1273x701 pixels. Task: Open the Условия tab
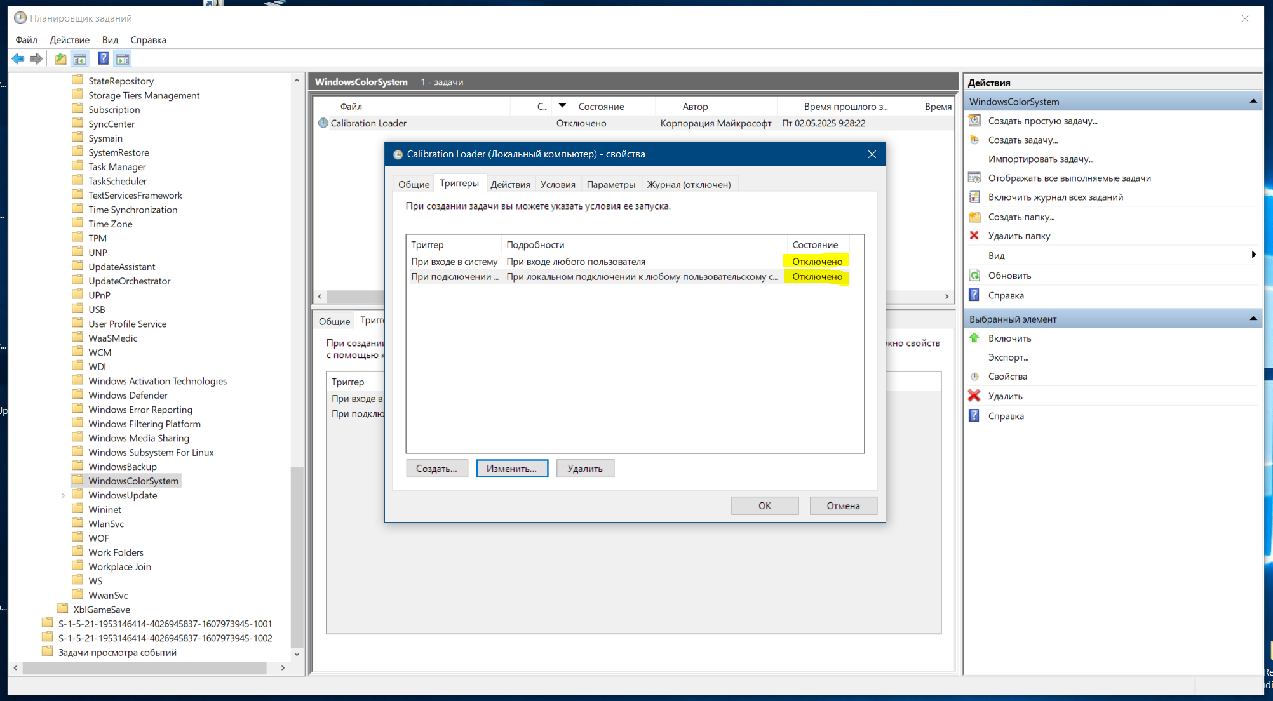tap(558, 184)
